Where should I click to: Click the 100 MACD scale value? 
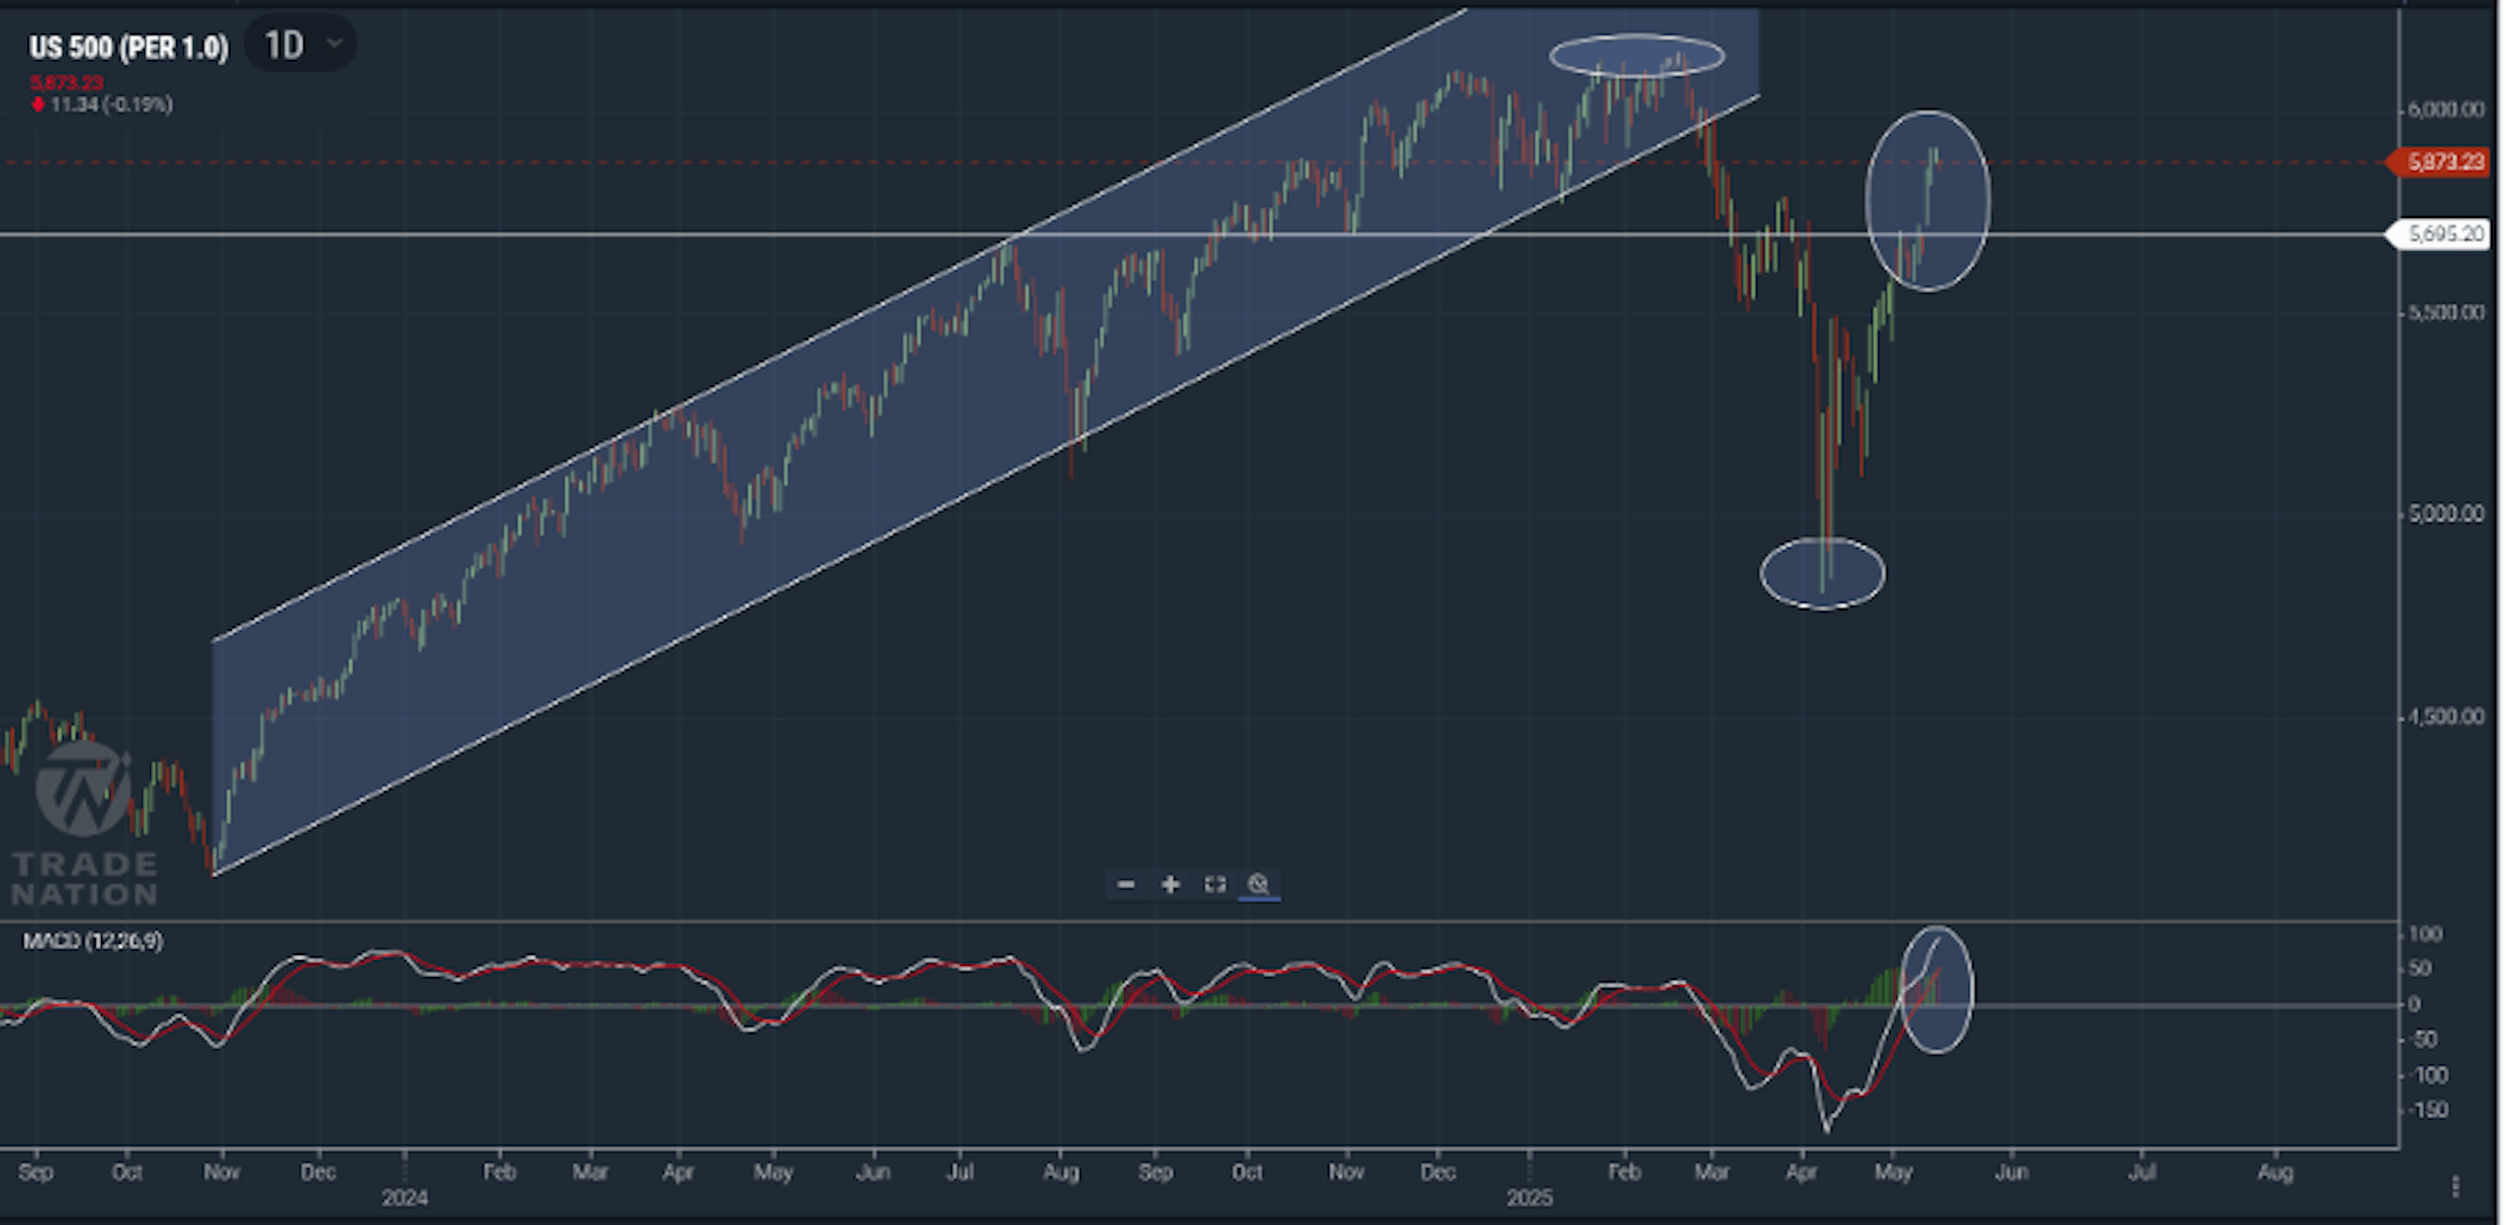pyautogui.click(x=2424, y=934)
